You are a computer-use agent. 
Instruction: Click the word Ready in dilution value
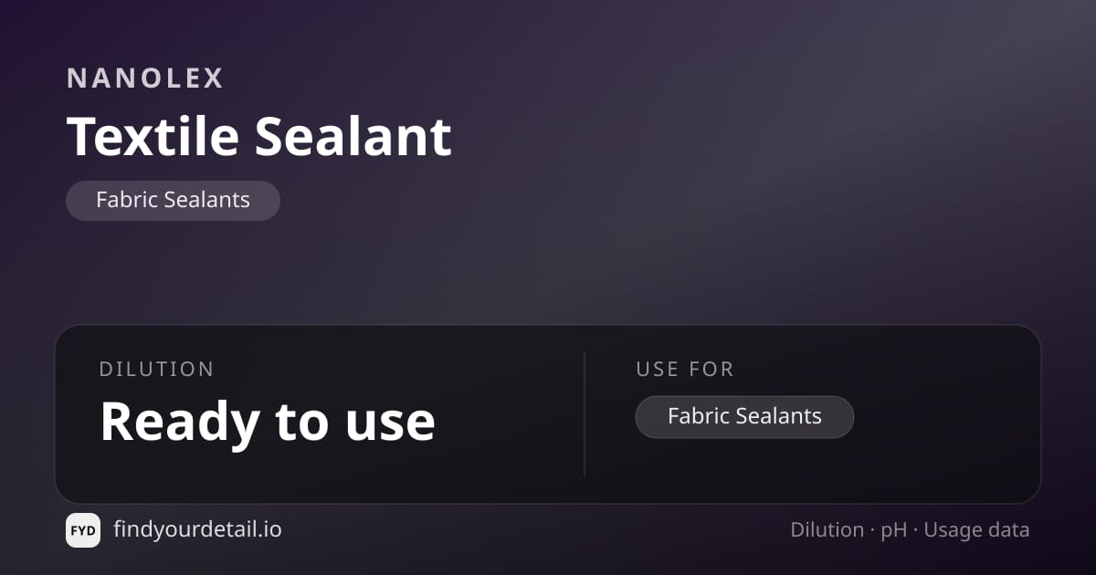[178, 422]
